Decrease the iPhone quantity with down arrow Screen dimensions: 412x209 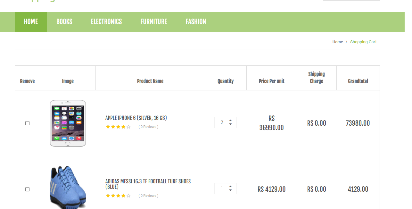tap(230, 124)
